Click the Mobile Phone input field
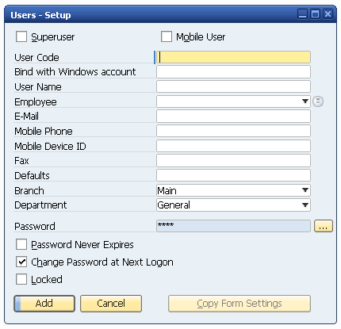 (x=233, y=131)
